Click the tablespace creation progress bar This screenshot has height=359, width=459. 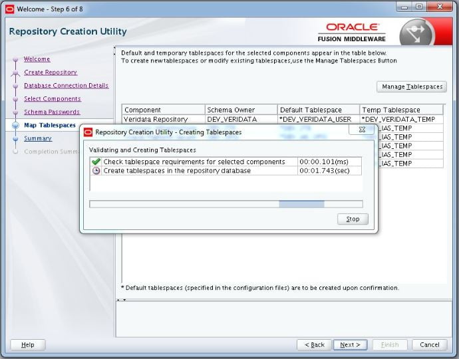(226, 204)
